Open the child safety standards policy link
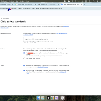101x101 pixels. pos(35,27)
